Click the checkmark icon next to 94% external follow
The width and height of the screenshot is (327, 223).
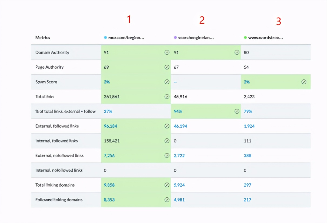click(x=237, y=111)
